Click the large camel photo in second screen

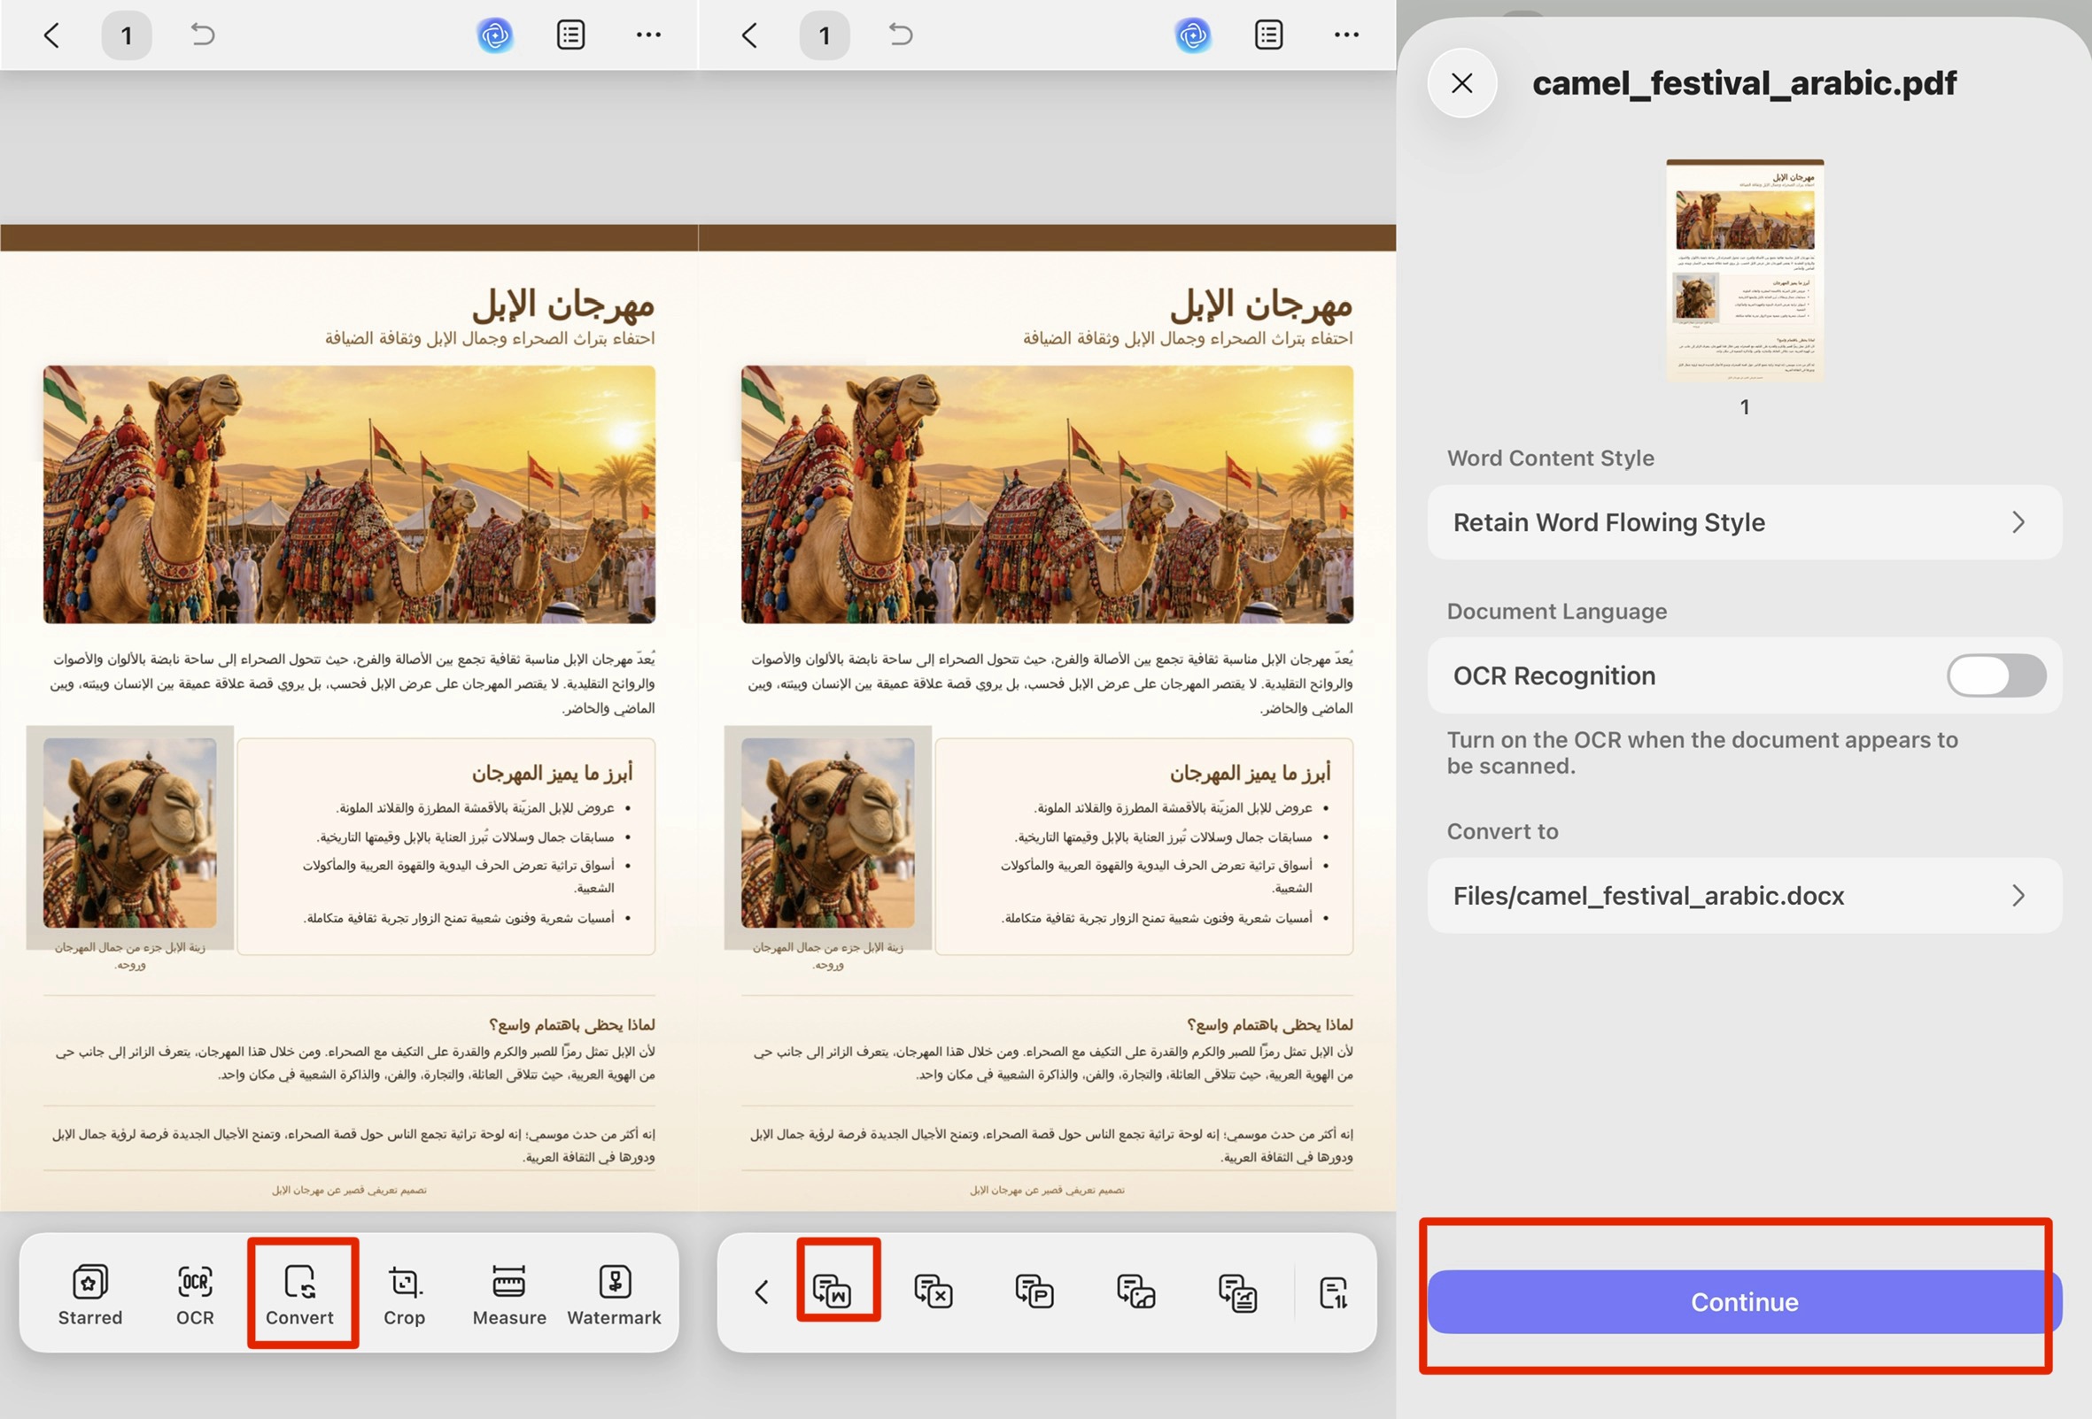coord(1047,494)
